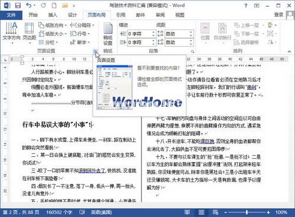This screenshot has height=217, width=295.
Task: Open the 纸张方向 orientation dropdown
Action: [53, 25]
